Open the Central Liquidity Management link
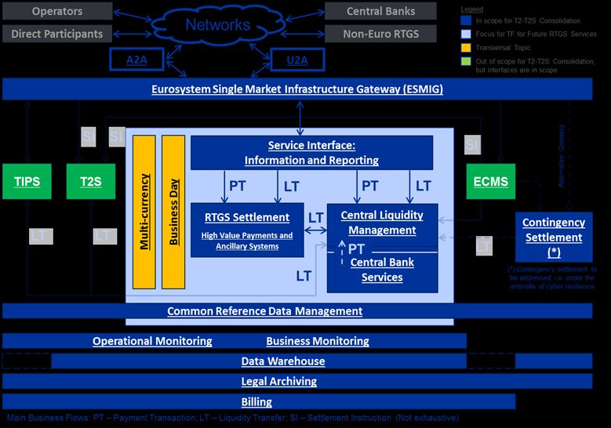The height and width of the screenshot is (428, 611). [382, 223]
